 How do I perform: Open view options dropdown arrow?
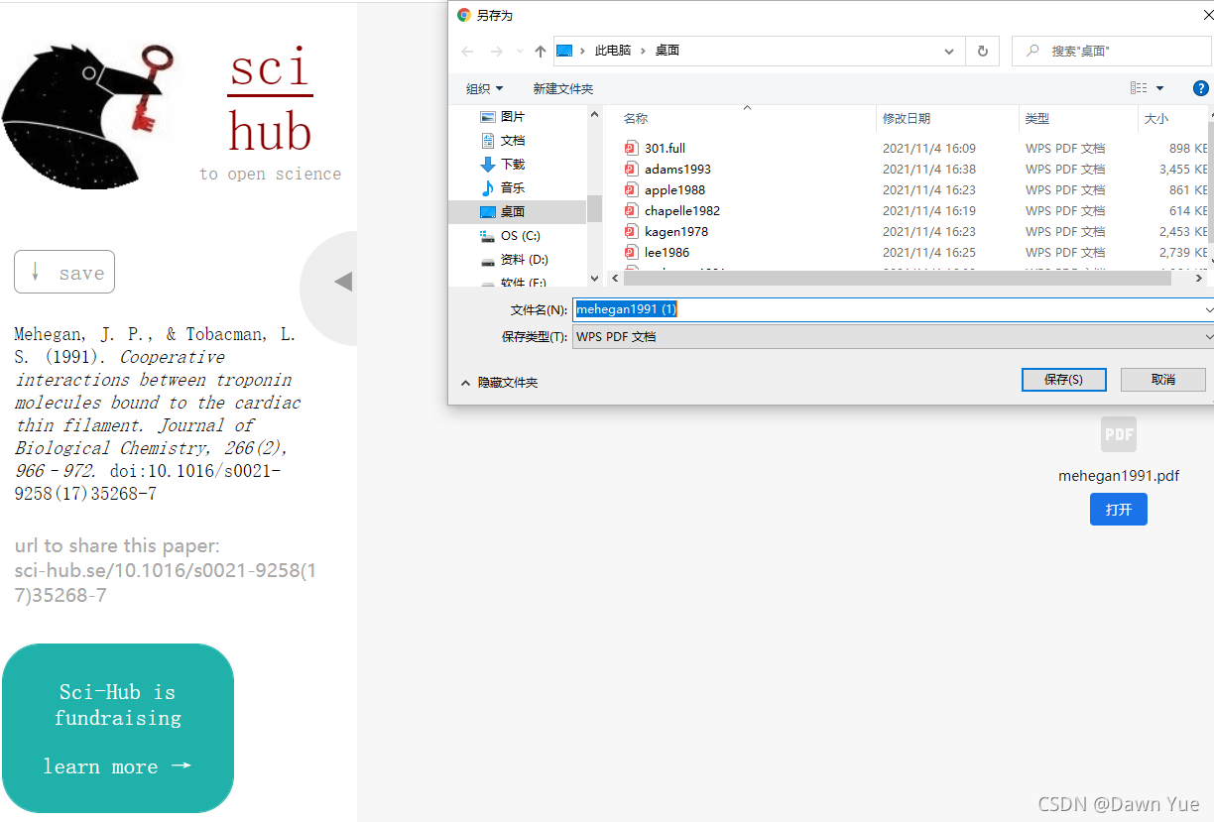(x=1160, y=88)
